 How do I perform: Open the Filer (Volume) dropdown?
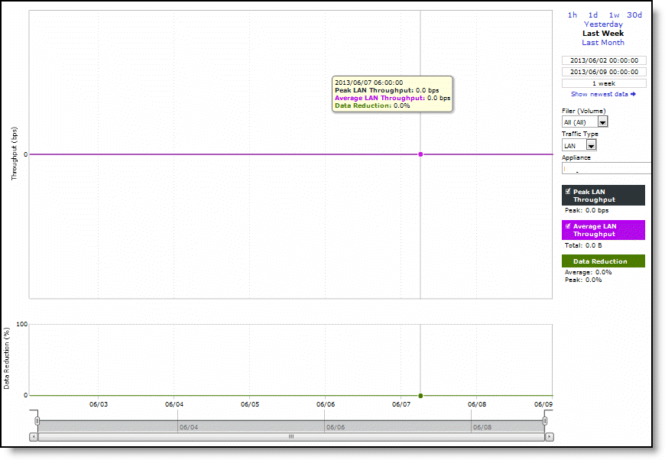[x=602, y=121]
